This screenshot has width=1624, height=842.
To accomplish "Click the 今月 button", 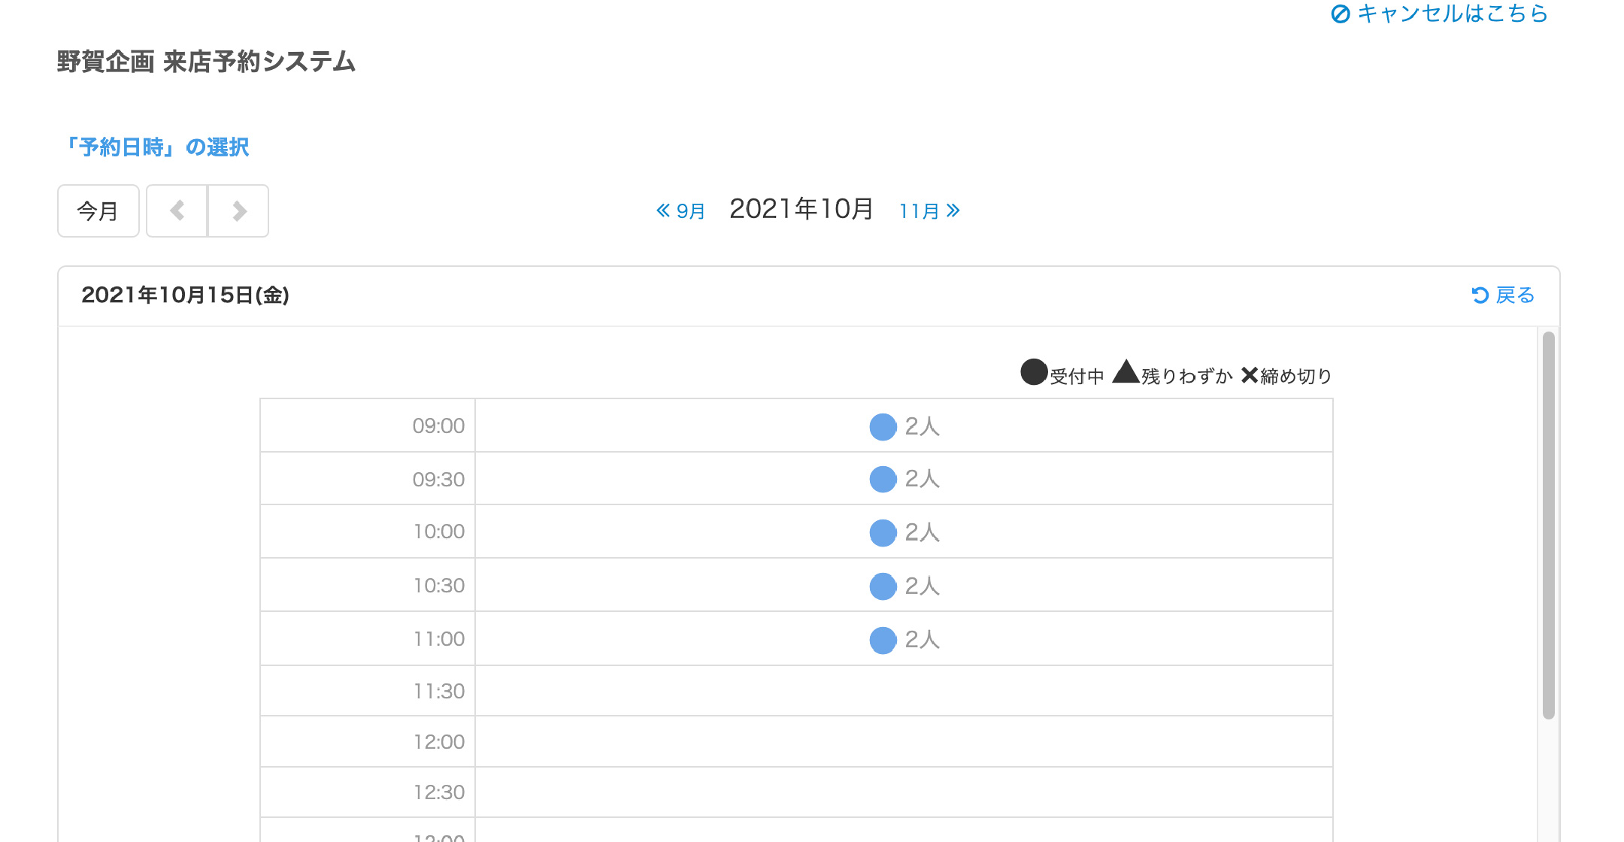I will 98,210.
